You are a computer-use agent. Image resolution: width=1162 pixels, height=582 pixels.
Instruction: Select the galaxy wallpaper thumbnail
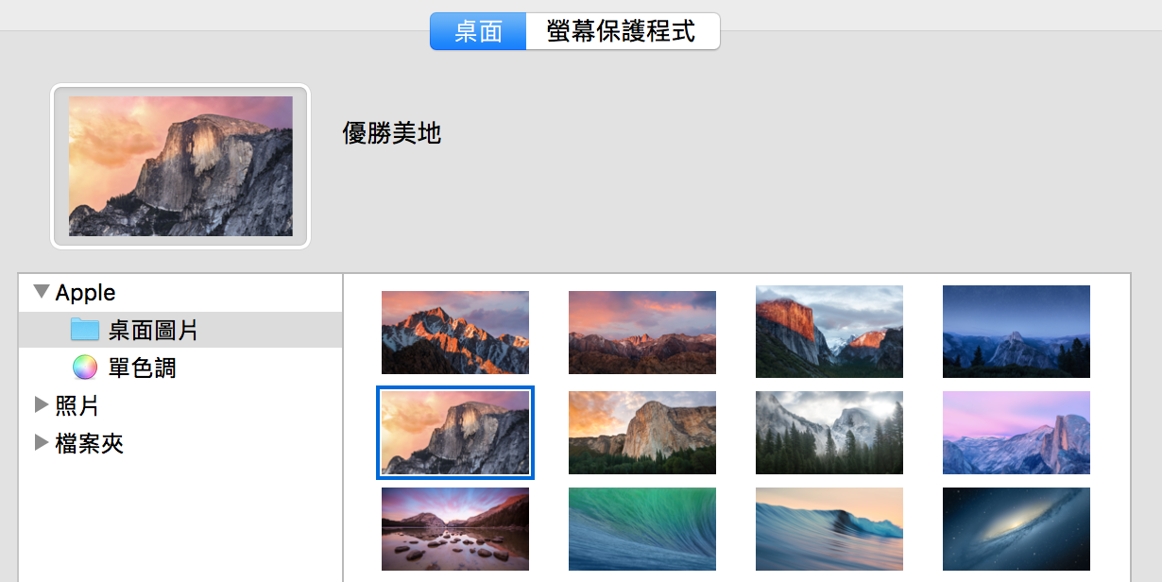1017,529
